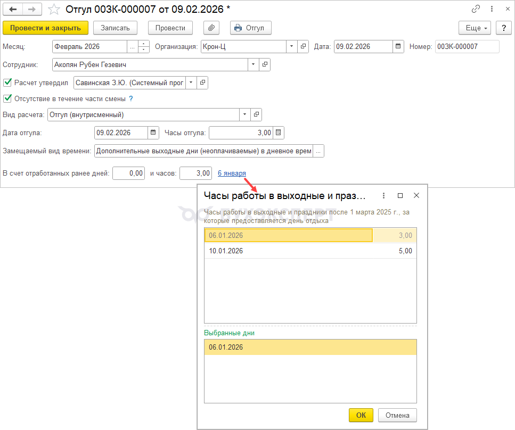The width and height of the screenshot is (515, 430).
Task: Uncheck Отсутствие в течение части смены
Action: pos(7,98)
